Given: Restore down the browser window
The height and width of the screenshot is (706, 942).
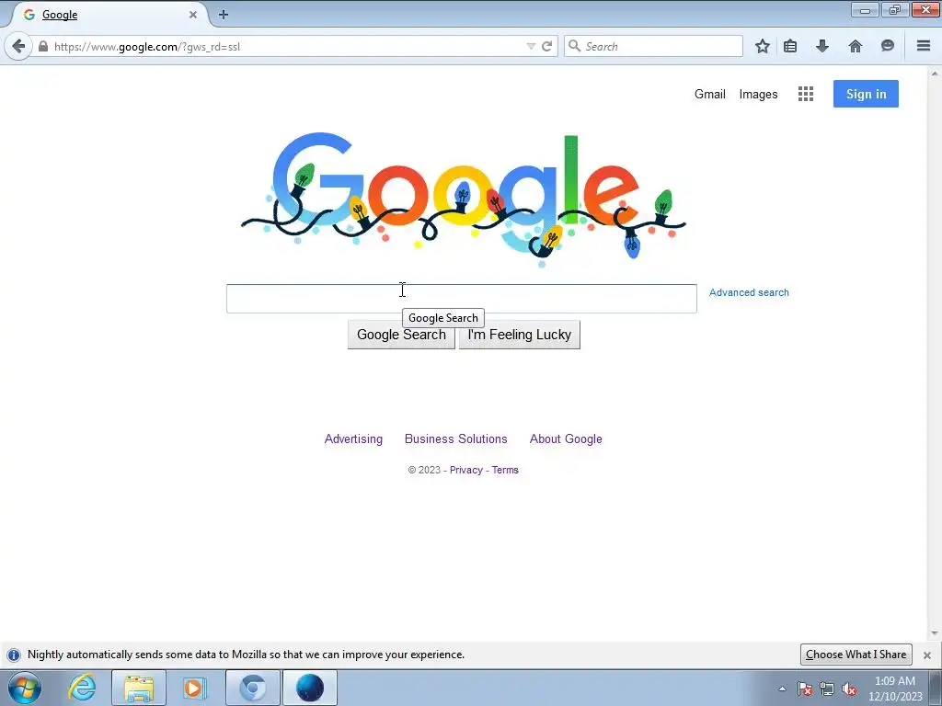Looking at the screenshot, I should point(895,9).
